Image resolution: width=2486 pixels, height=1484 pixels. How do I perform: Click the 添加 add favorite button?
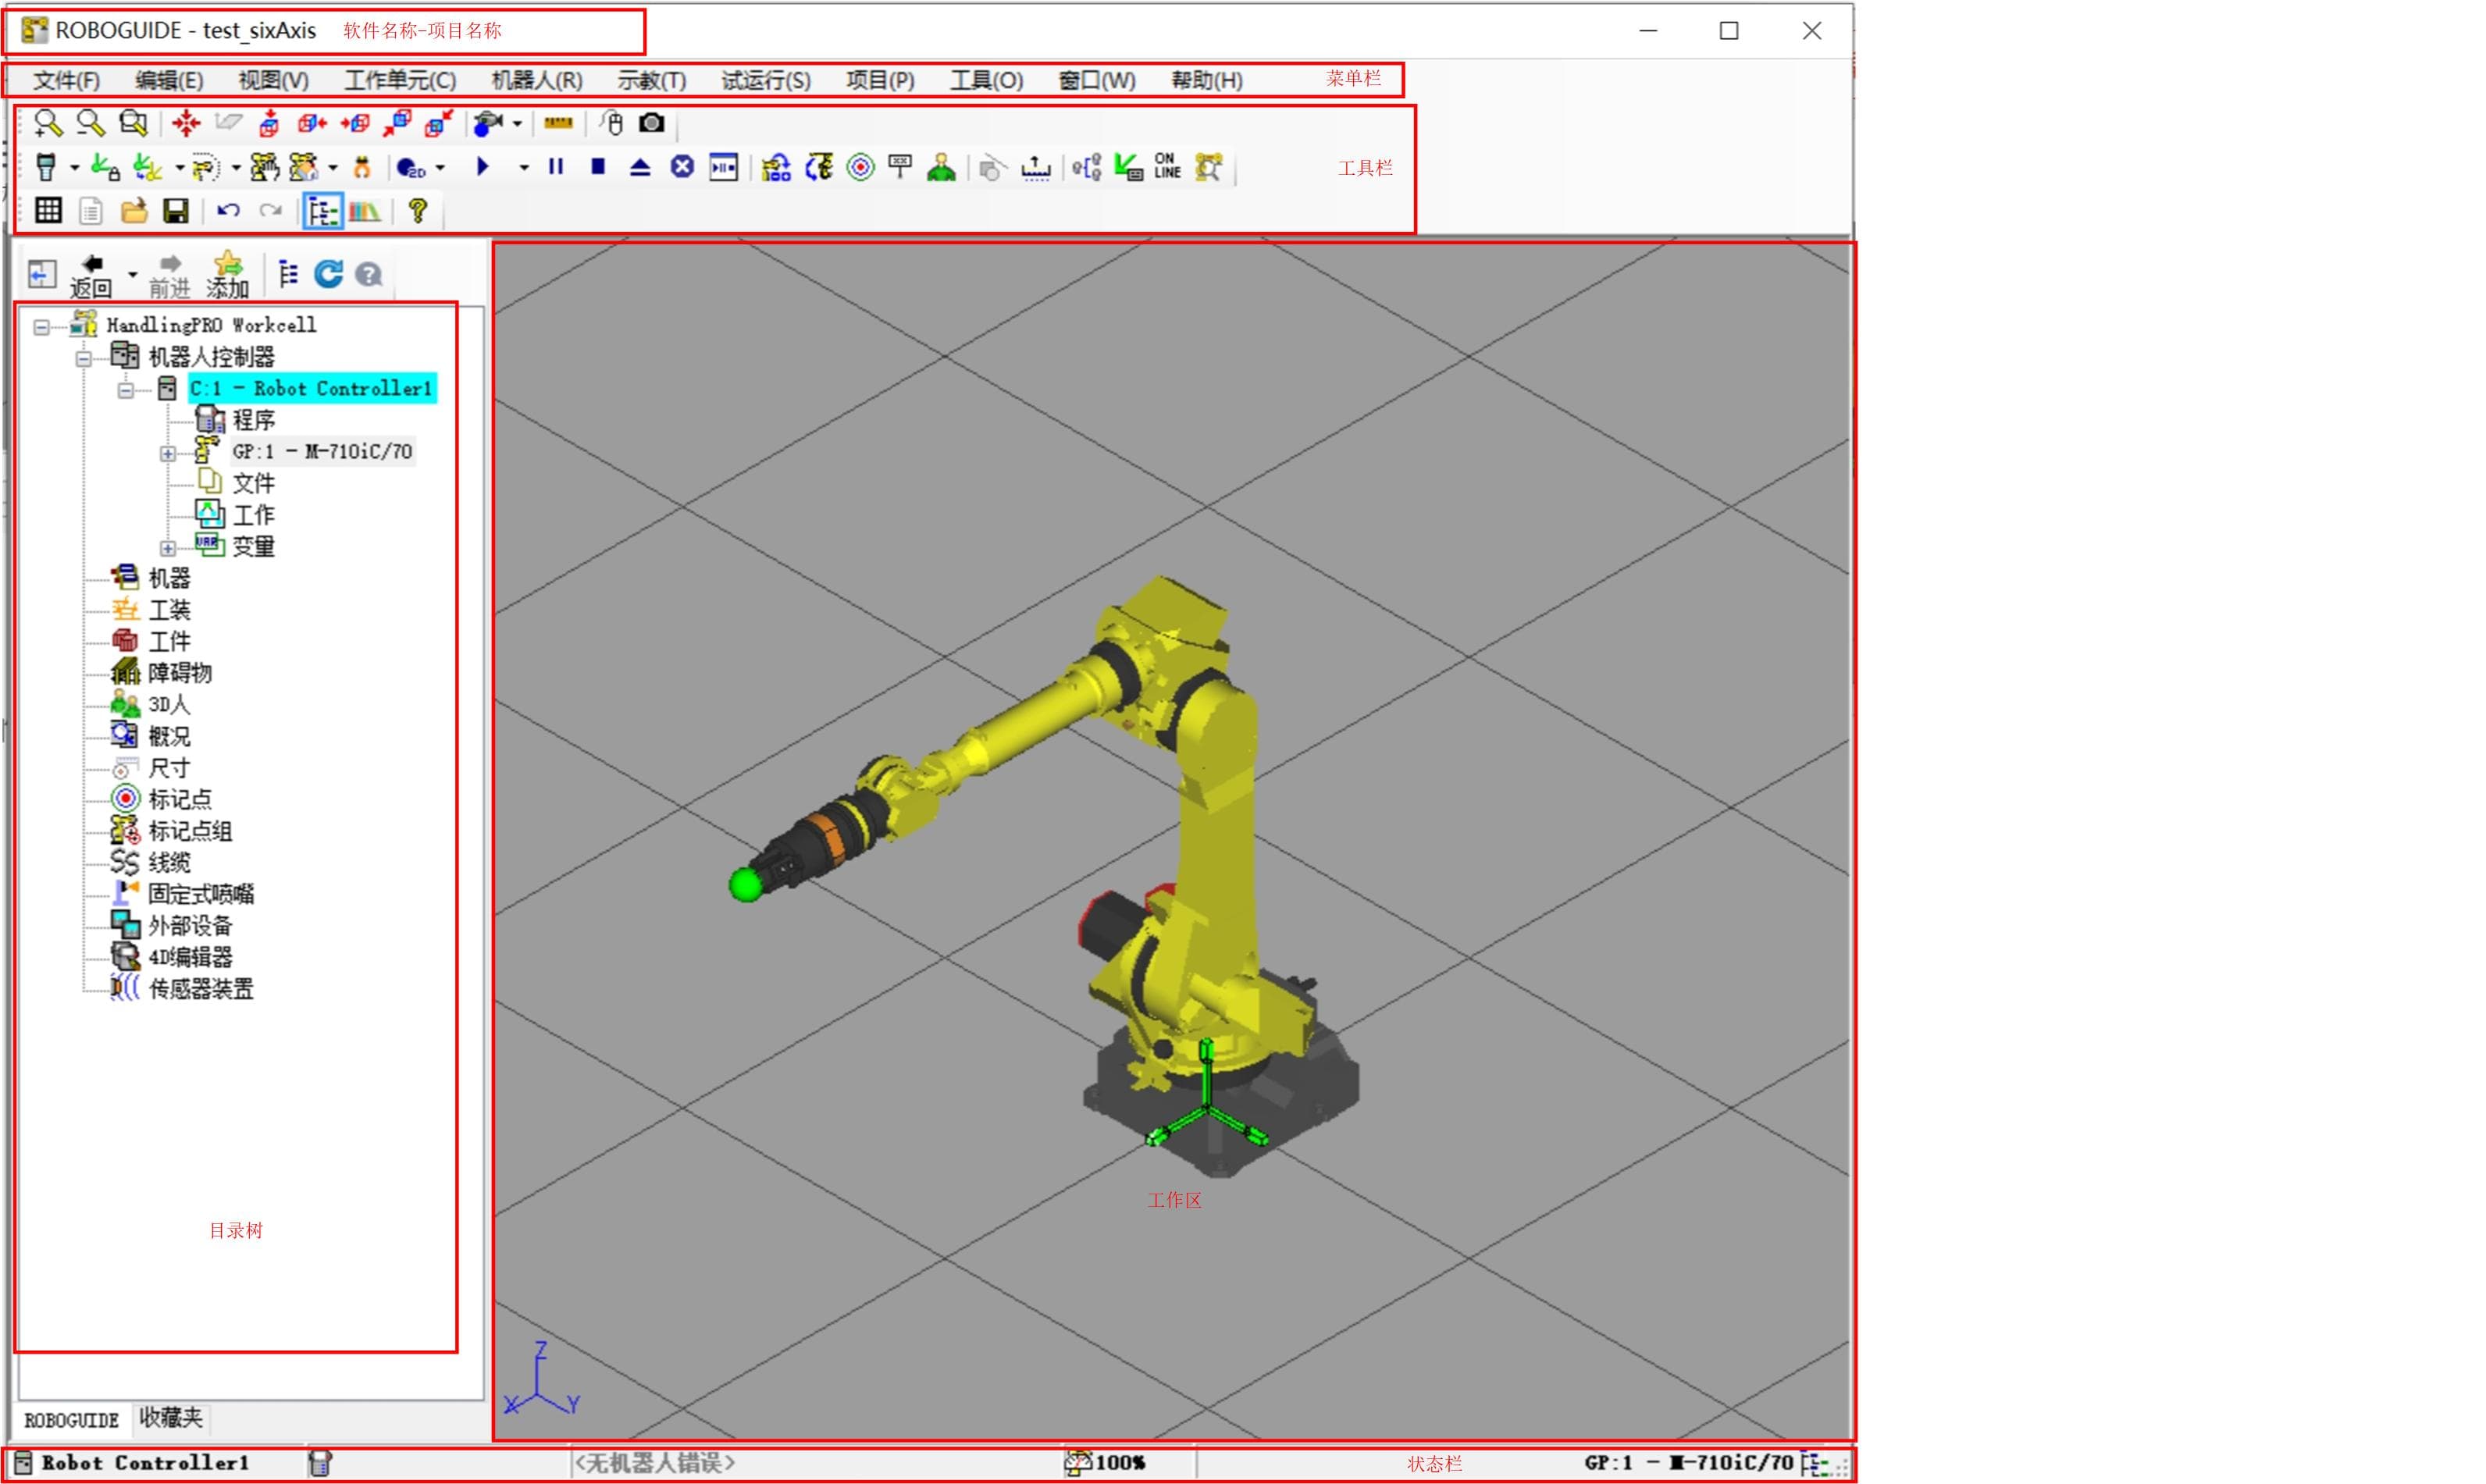coord(228,275)
